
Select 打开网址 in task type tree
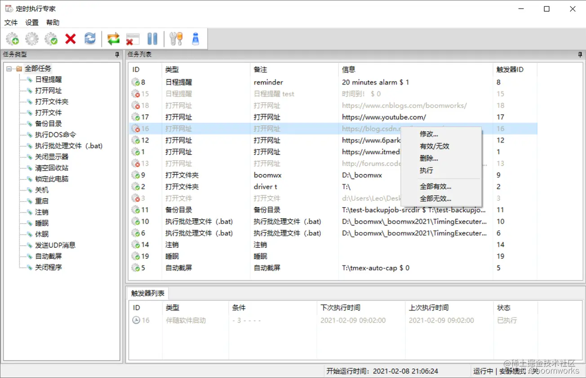(49, 90)
